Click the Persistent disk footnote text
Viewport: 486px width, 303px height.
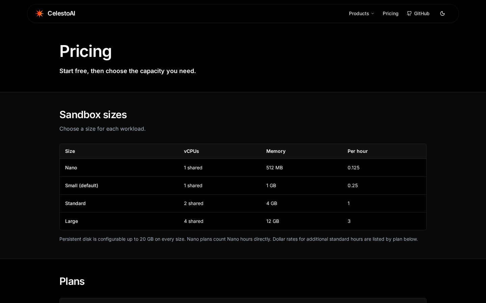(239, 239)
